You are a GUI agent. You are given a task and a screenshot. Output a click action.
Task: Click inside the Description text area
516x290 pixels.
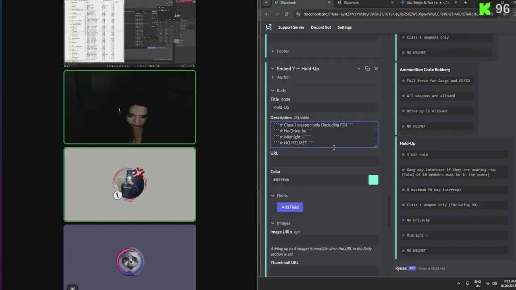coord(324,134)
